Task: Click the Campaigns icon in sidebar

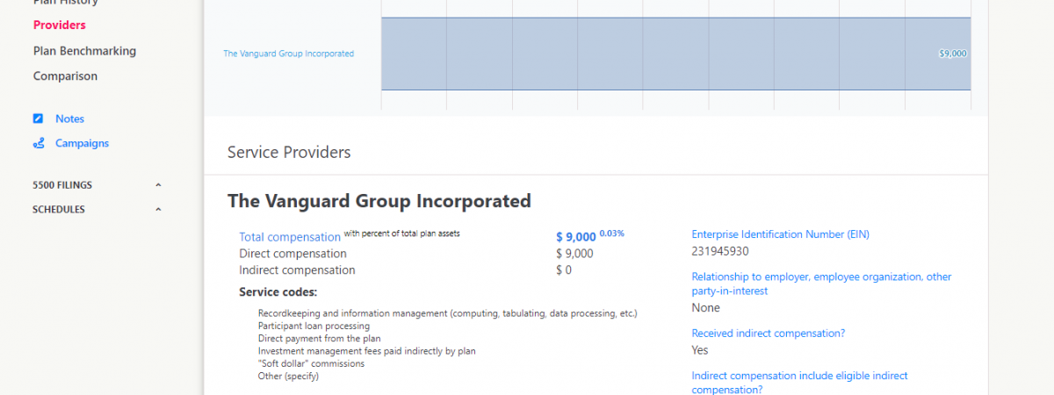Action: pos(38,143)
